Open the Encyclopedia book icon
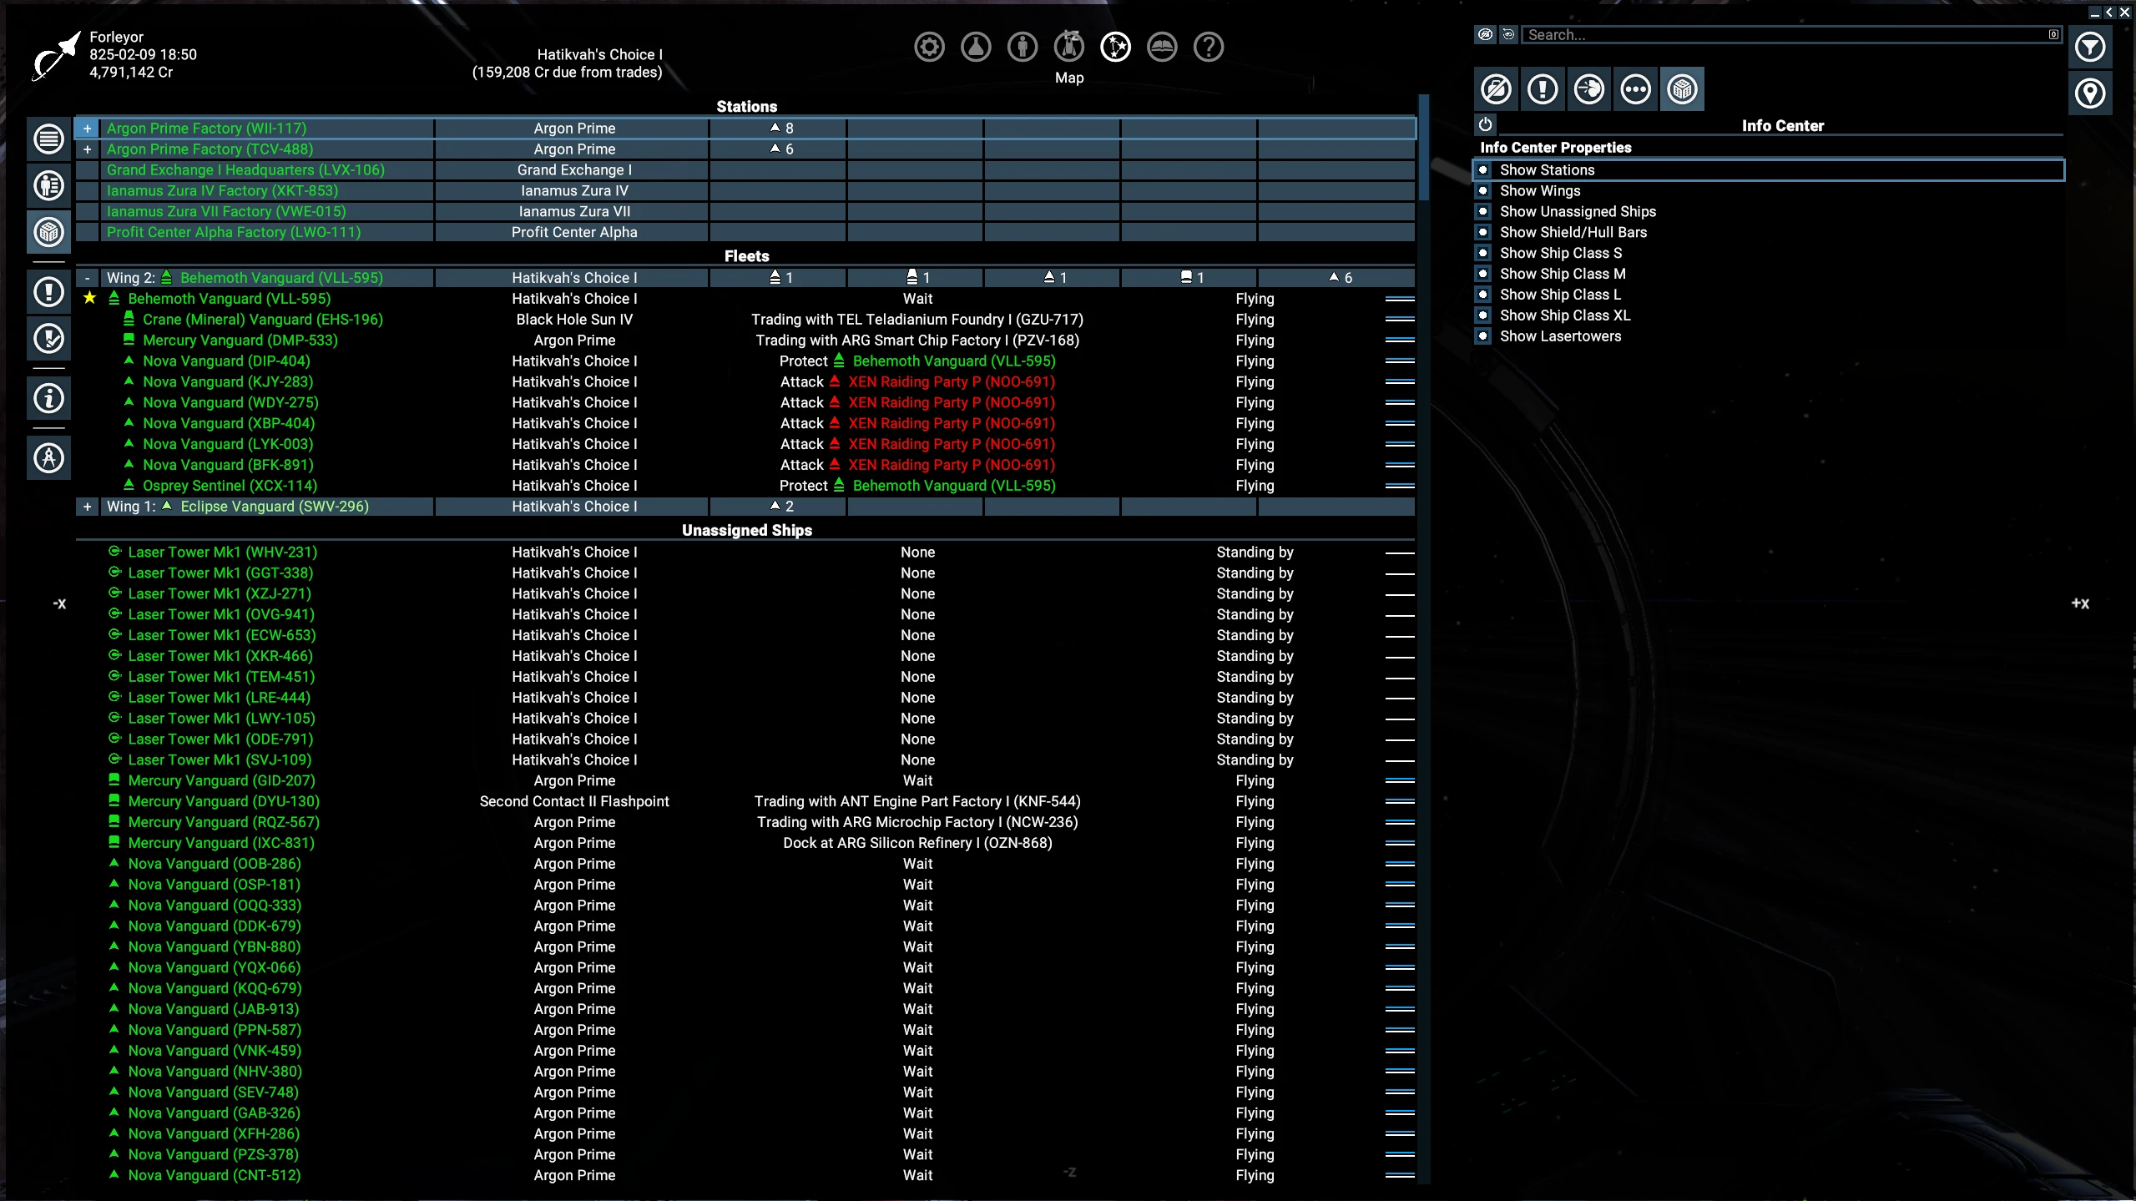2136x1201 pixels. click(1162, 46)
